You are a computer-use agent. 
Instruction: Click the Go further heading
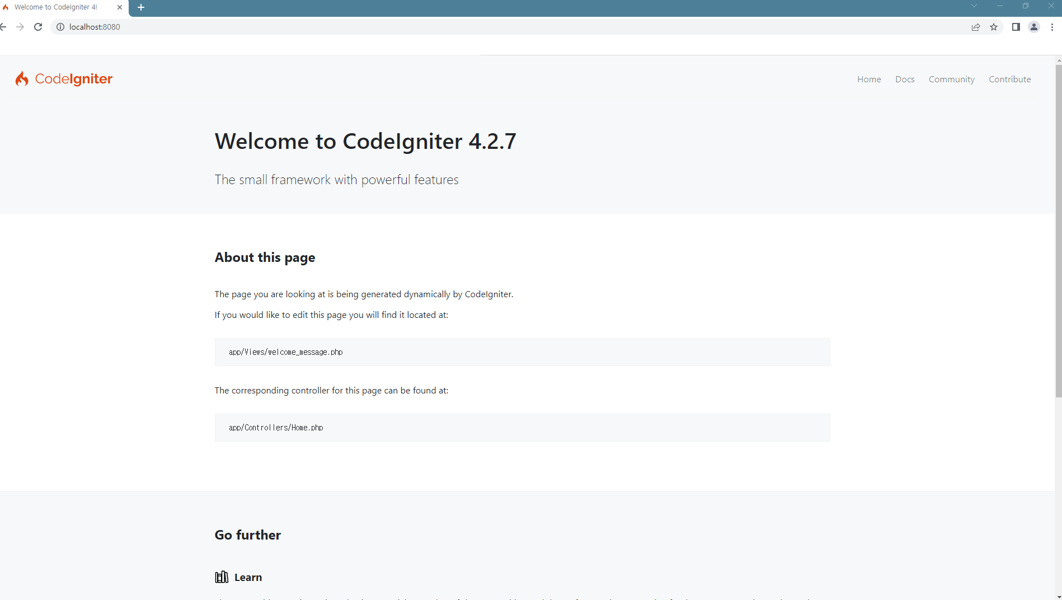tap(248, 535)
